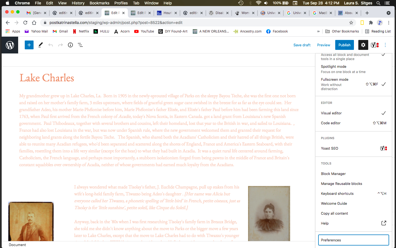This screenshot has height=248, width=396.
Task: Open Facebook bookmark
Action: tap(277, 31)
